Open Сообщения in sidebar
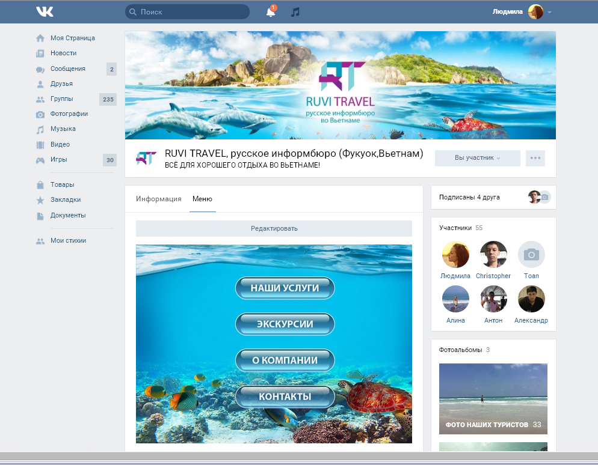 click(68, 68)
